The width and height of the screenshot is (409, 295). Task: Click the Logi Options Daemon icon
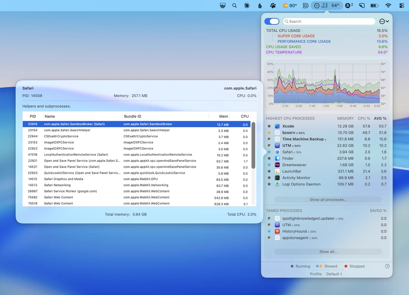point(277,184)
